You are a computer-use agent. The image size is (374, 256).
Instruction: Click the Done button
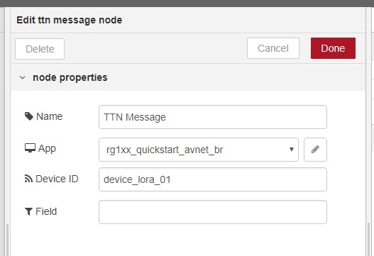click(x=333, y=48)
